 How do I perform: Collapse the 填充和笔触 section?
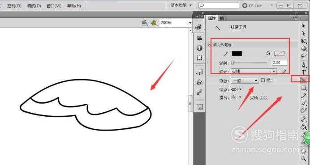point(209,45)
